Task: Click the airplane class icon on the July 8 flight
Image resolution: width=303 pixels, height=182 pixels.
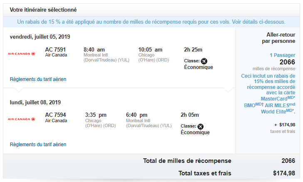Action: [x=201, y=126]
